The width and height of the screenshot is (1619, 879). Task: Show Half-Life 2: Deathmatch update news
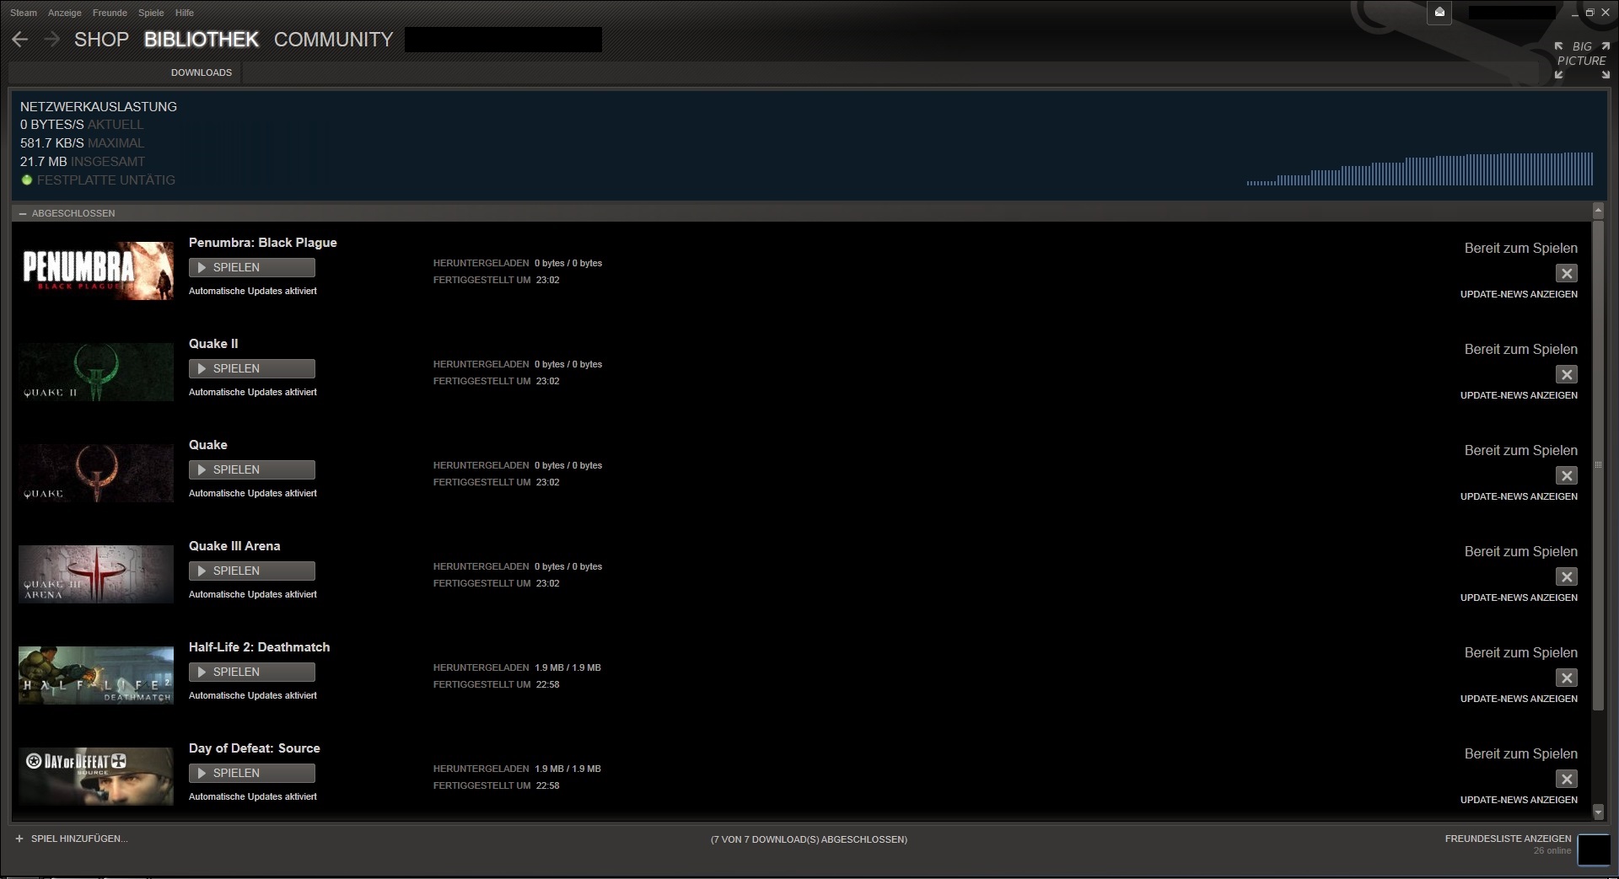coord(1519,699)
